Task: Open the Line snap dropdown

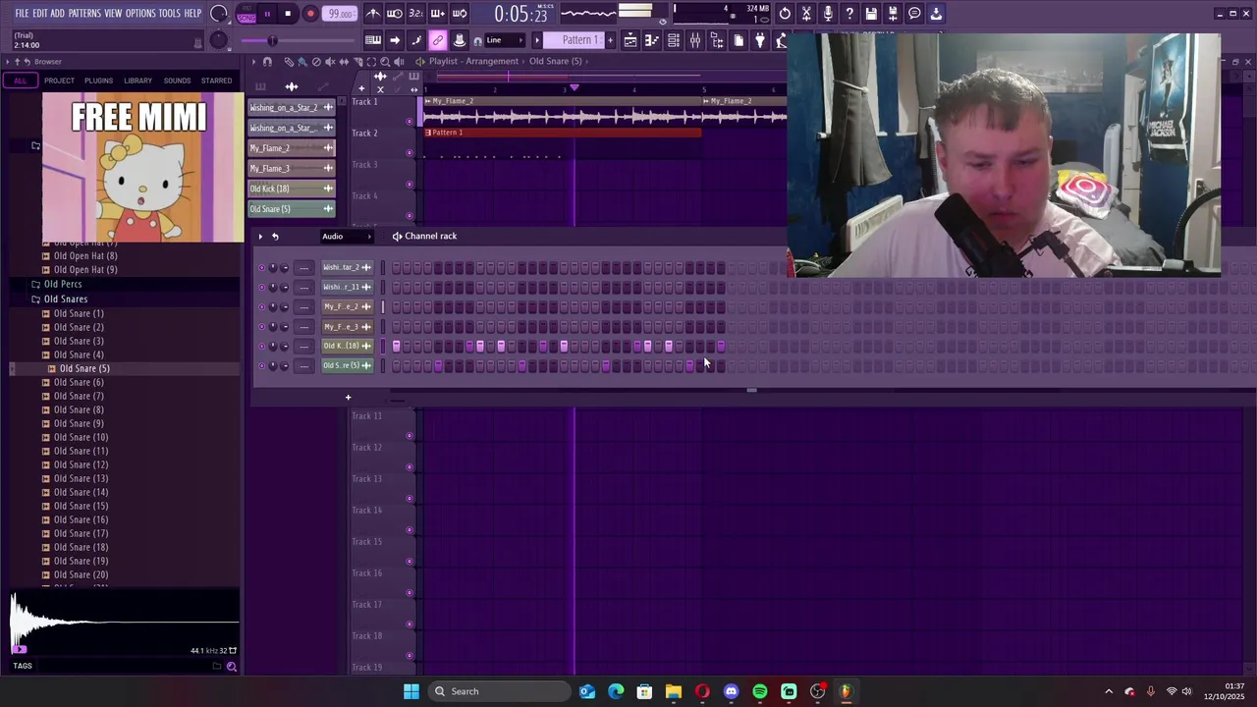Action: [x=503, y=40]
